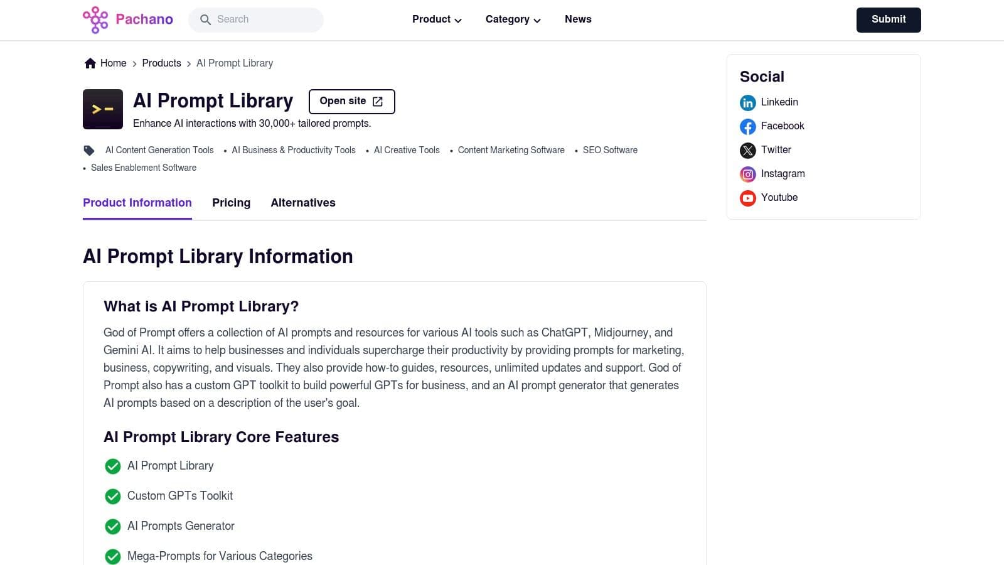Screen dimensions: 1004x565
Task: Click the AI Prompt Library terminal logo
Action: [x=103, y=109]
